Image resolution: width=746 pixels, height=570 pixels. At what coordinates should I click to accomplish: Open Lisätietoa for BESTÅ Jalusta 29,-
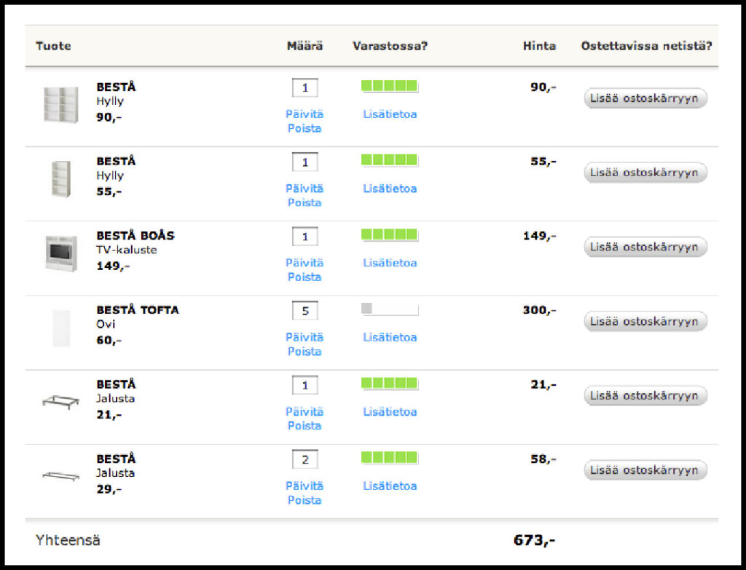click(x=390, y=486)
